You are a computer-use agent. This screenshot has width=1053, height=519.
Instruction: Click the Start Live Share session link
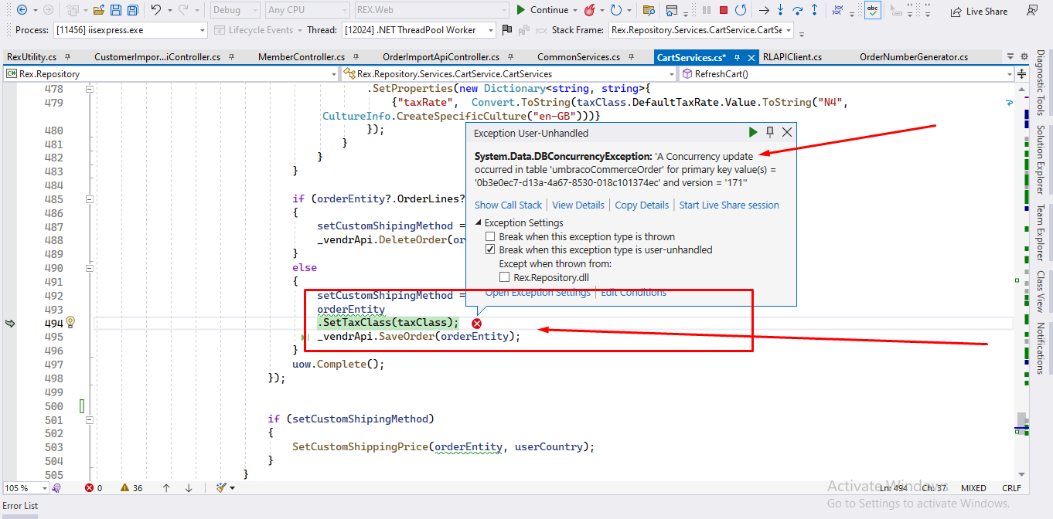click(x=729, y=205)
